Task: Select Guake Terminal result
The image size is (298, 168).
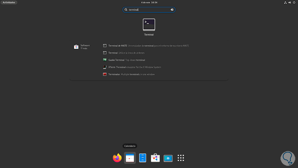Action: coord(124,60)
